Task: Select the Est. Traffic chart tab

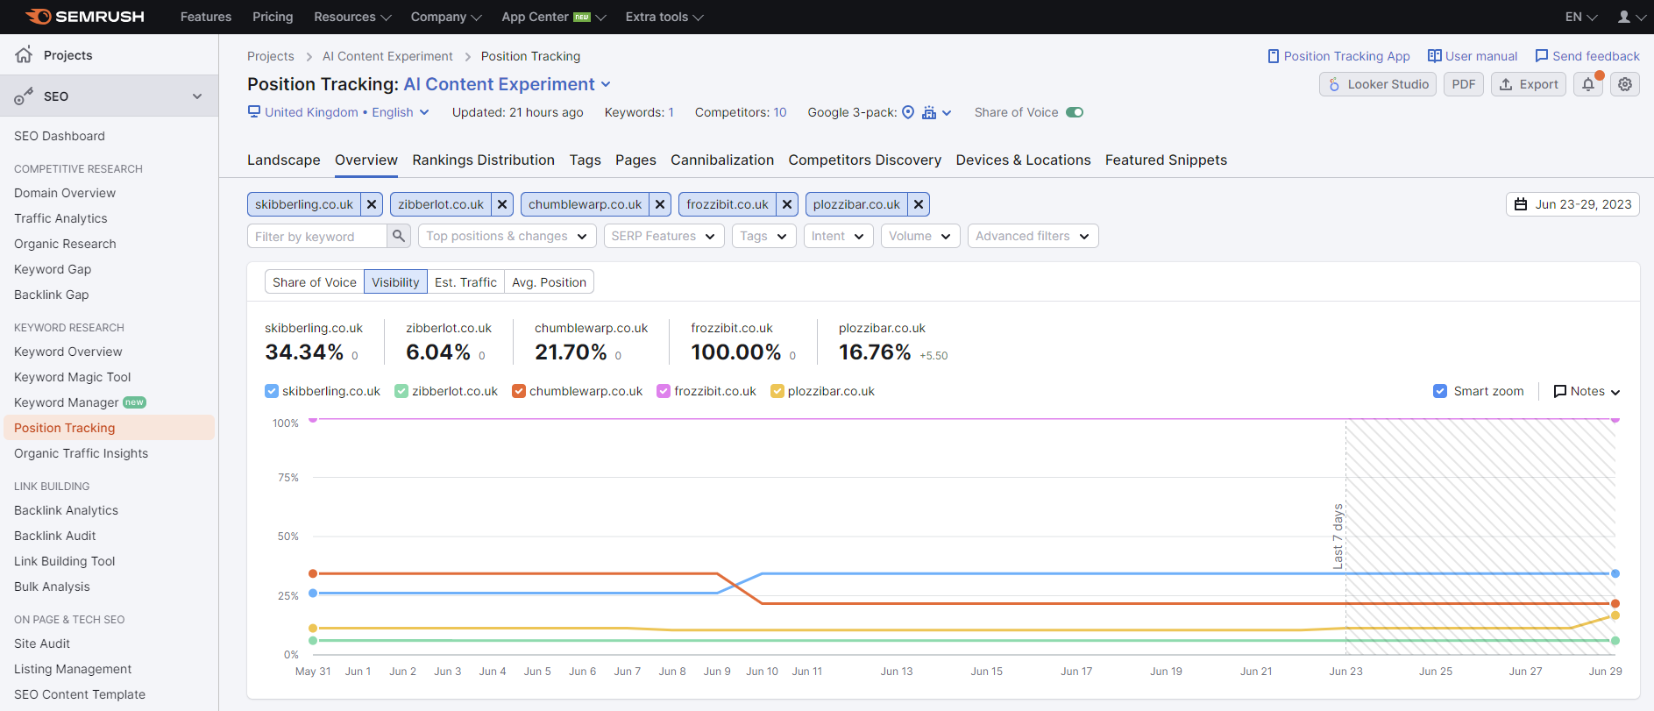Action: tap(465, 281)
